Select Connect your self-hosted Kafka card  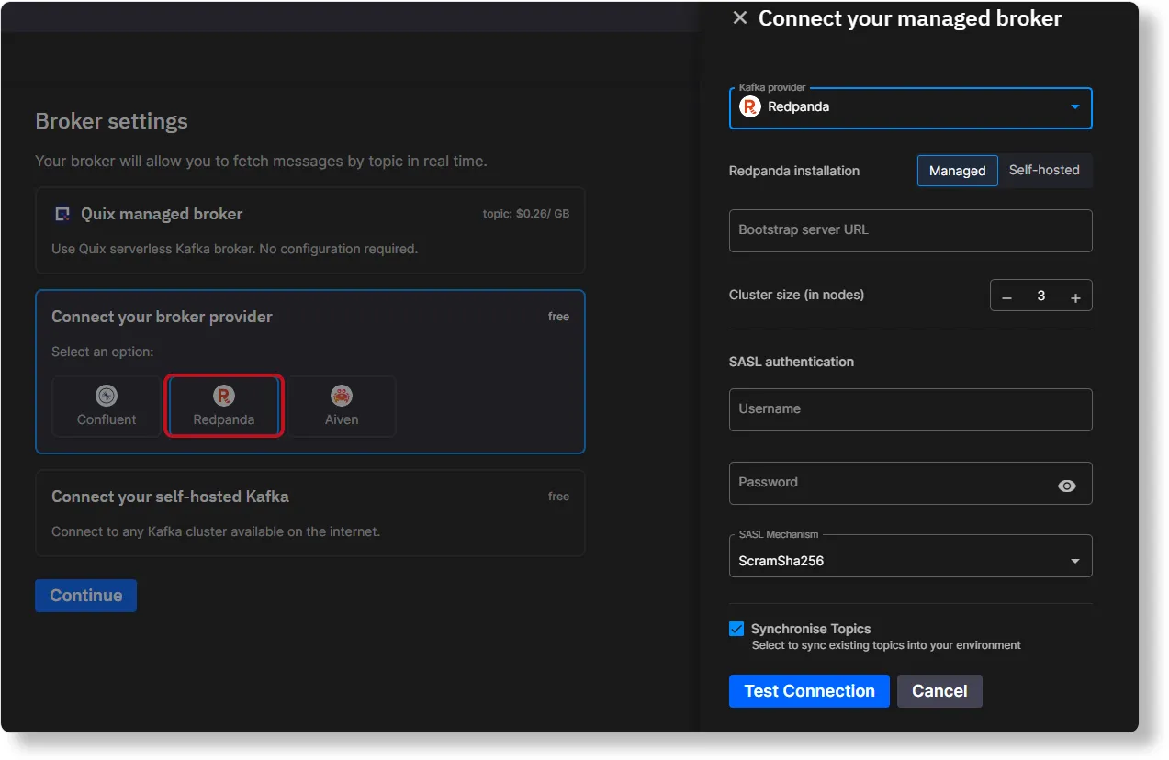tap(309, 513)
